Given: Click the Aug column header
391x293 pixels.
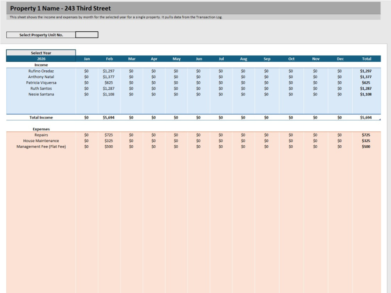Looking at the screenshot, I should tap(243, 59).
